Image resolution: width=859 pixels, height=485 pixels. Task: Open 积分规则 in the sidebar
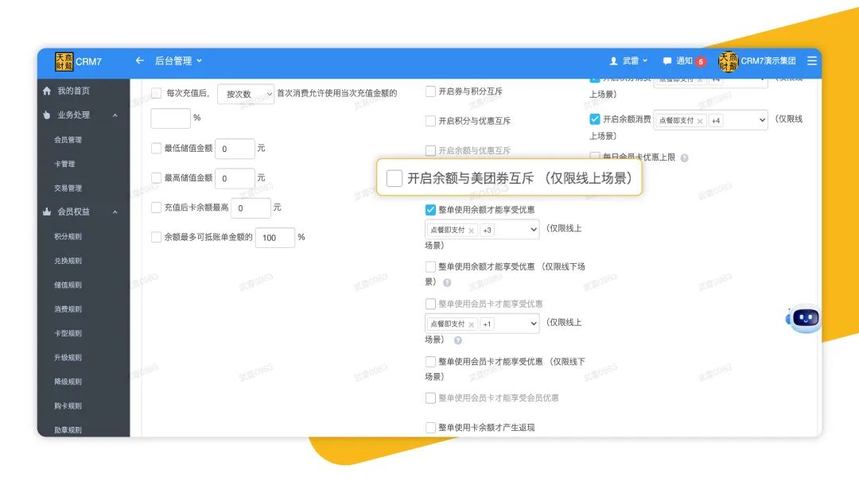[x=68, y=236]
